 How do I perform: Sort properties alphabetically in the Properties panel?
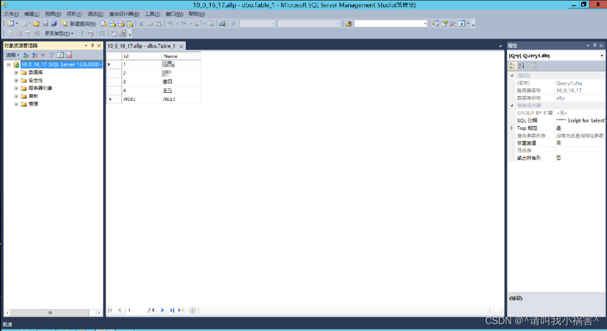520,66
